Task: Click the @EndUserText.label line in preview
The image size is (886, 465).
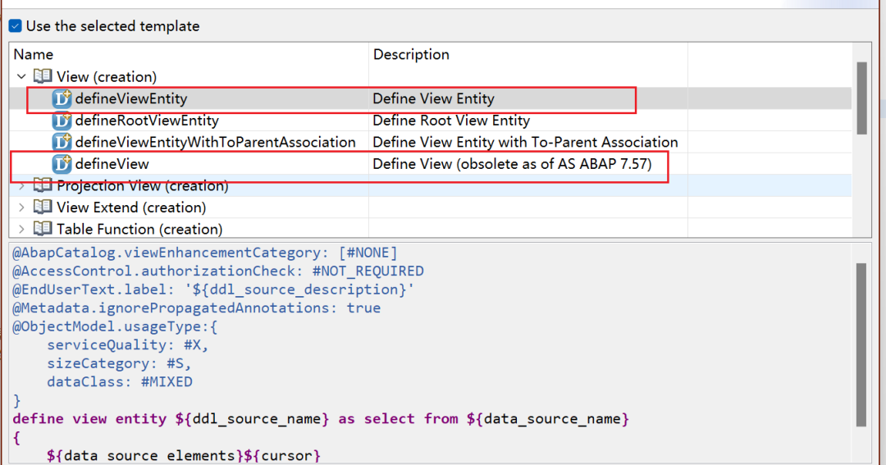Action: click(213, 289)
